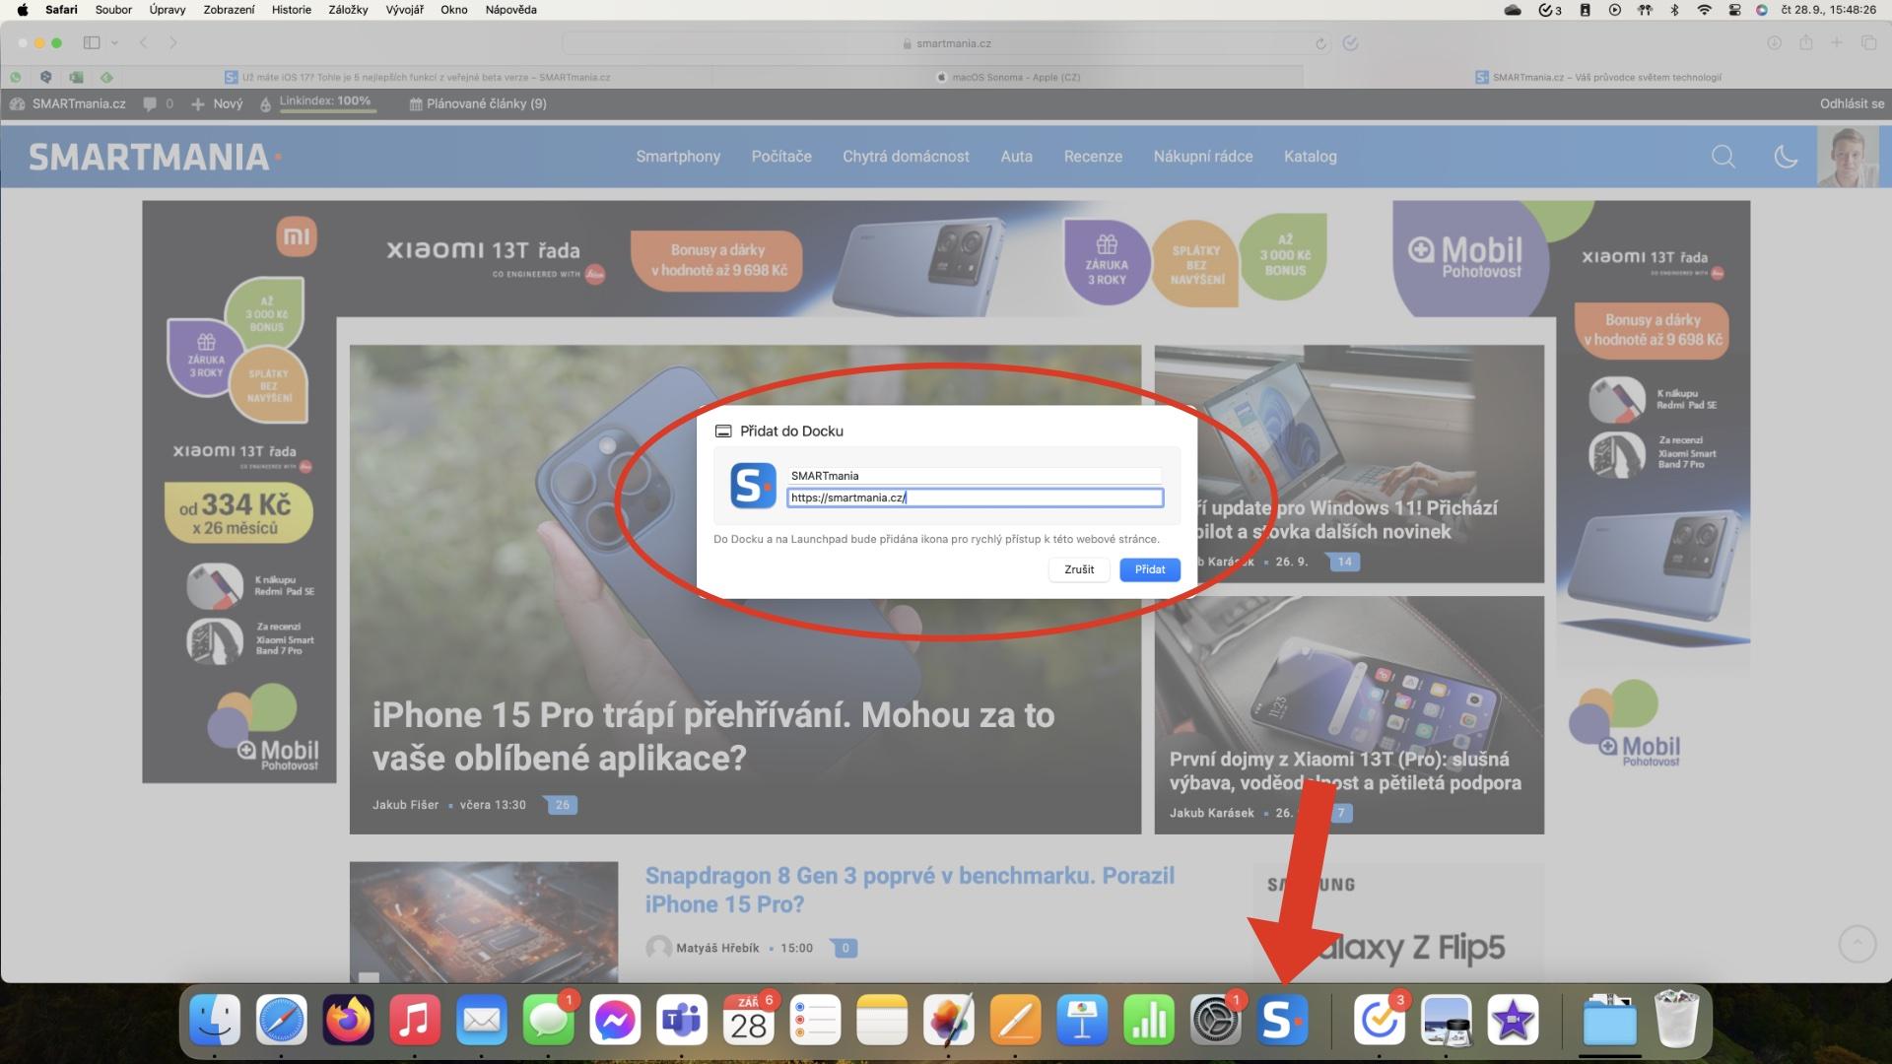Image resolution: width=1892 pixels, height=1064 pixels.
Task: Click the Bluetooth menu bar icon
Action: pyautogui.click(x=1674, y=10)
